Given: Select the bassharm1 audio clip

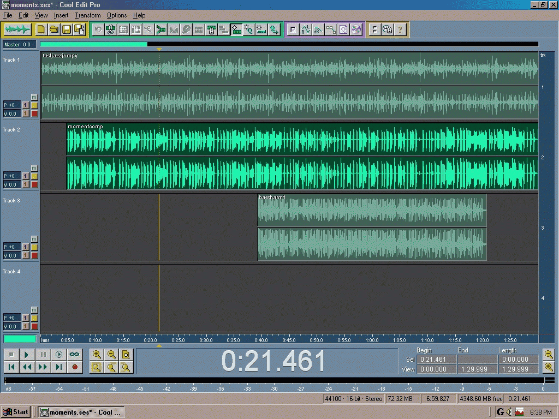Looking at the screenshot, I should [372, 227].
